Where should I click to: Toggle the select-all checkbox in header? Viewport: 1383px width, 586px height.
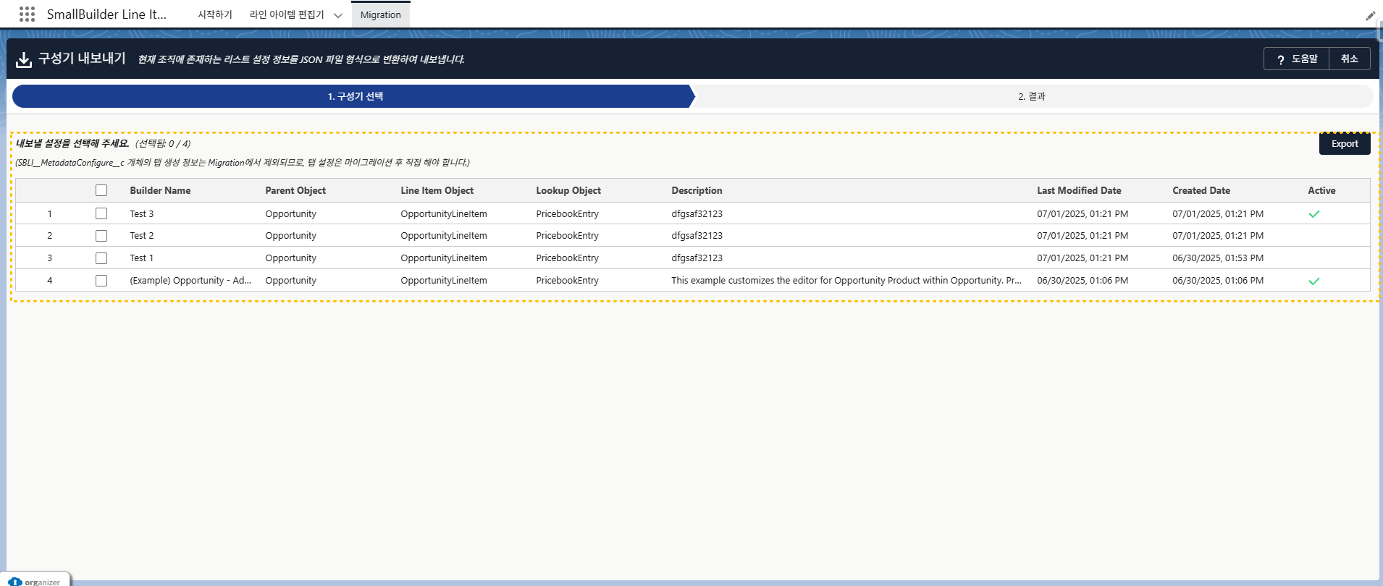pos(101,190)
